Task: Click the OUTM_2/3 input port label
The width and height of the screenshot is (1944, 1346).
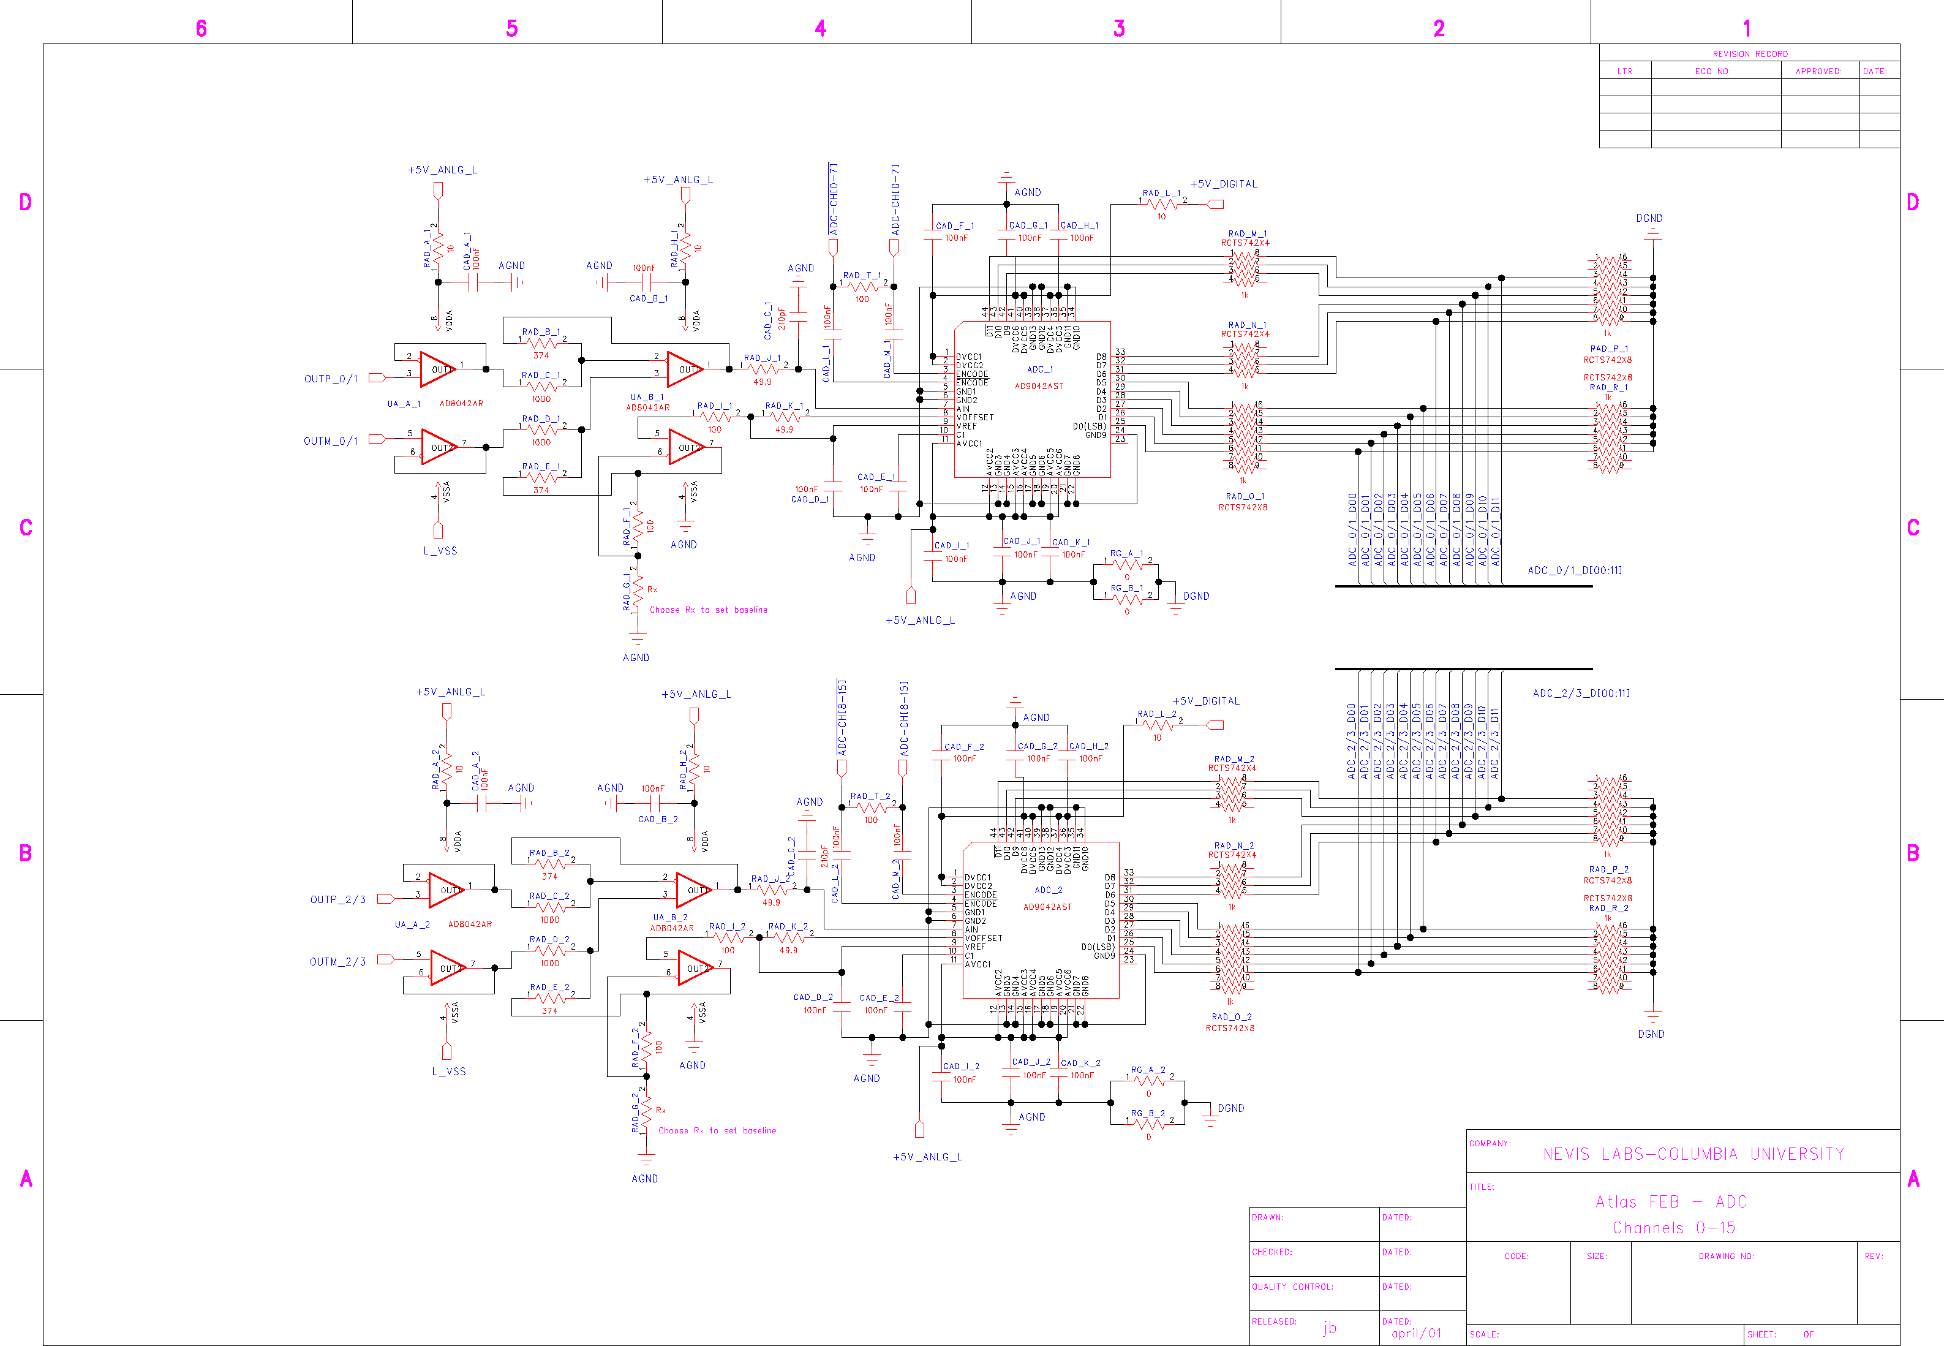Action: 337,961
